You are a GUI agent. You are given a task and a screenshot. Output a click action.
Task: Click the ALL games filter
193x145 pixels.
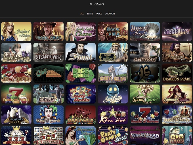click(x=82, y=14)
